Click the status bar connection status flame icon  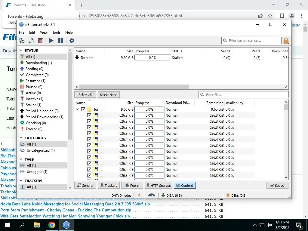point(139,195)
